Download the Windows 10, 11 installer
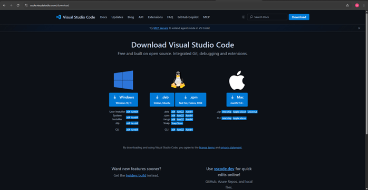 [x=123, y=100]
